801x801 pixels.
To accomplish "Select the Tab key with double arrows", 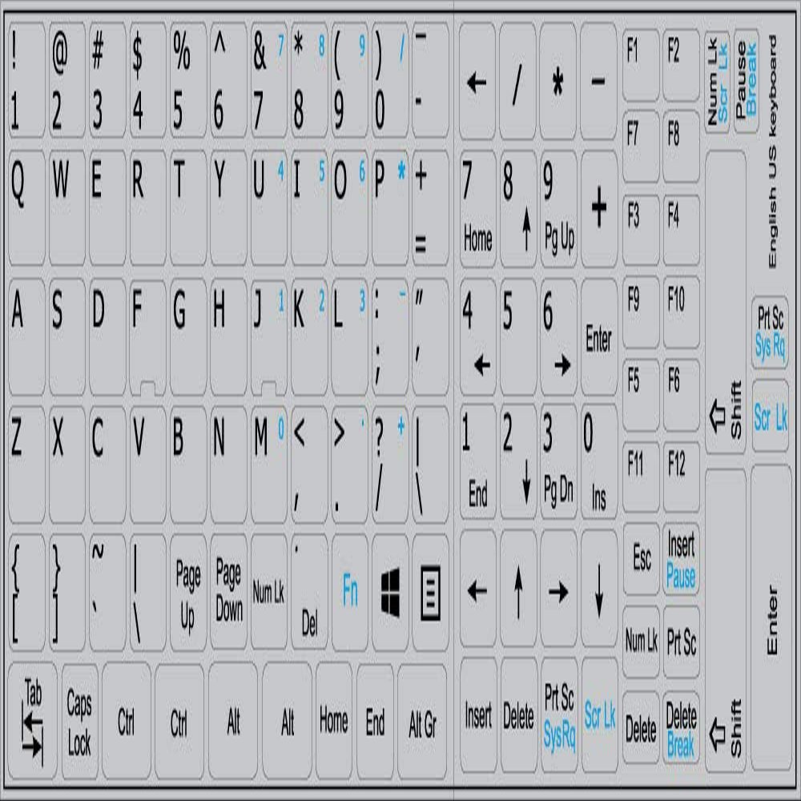I will click(33, 720).
